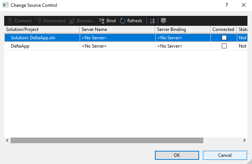Click the dialog icon in title bar
The width and height of the screenshot is (252, 164).
click(x=6, y=5)
